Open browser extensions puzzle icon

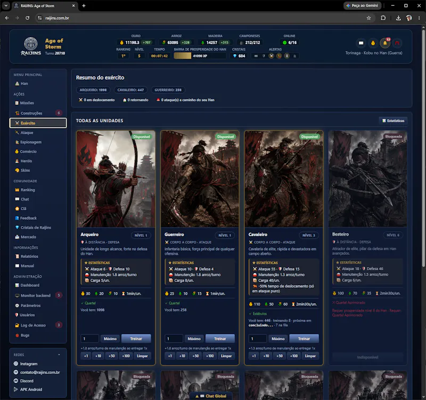(x=383, y=18)
